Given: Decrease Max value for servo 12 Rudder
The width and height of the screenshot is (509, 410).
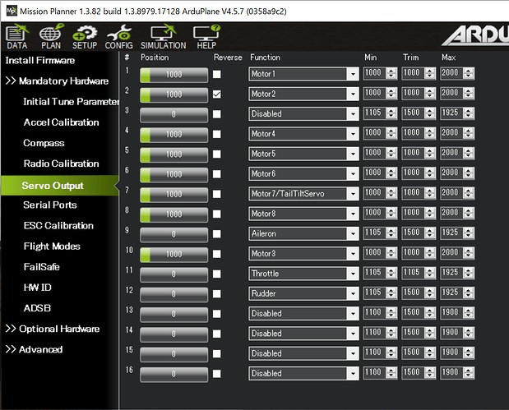Looking at the screenshot, I should click(469, 296).
